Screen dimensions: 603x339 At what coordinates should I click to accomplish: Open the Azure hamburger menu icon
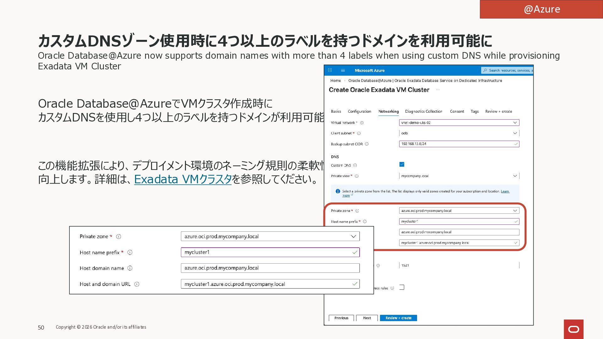coord(343,70)
